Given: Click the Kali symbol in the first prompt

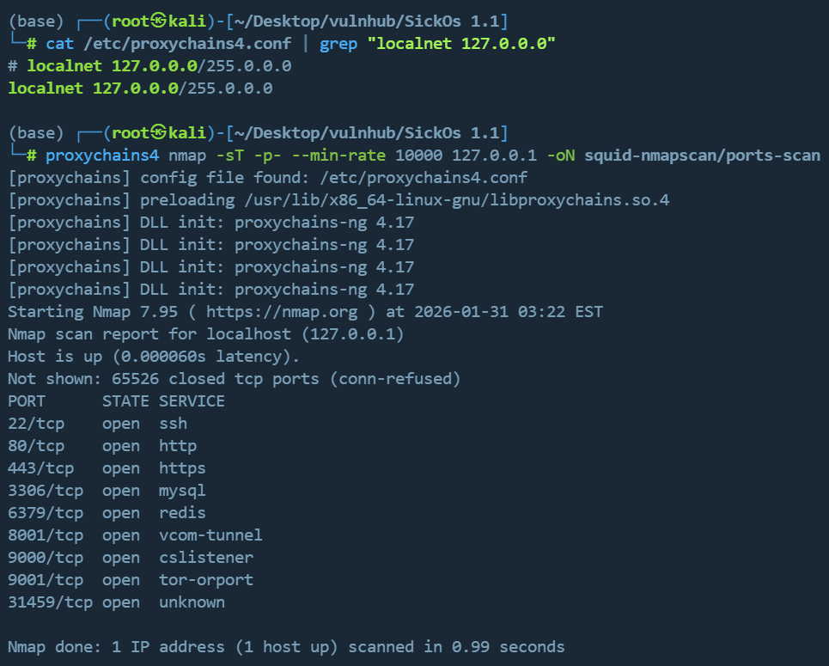Looking at the screenshot, I should [158, 21].
